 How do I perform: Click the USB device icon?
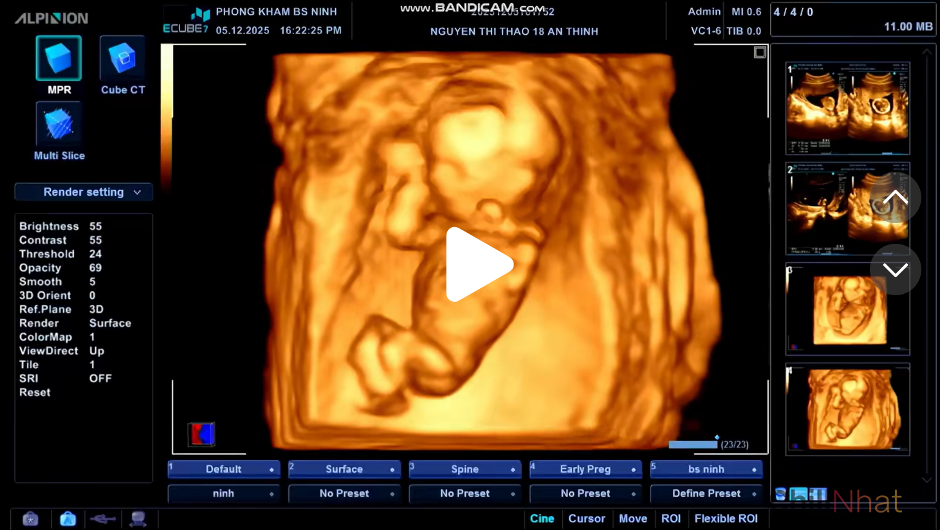103,519
